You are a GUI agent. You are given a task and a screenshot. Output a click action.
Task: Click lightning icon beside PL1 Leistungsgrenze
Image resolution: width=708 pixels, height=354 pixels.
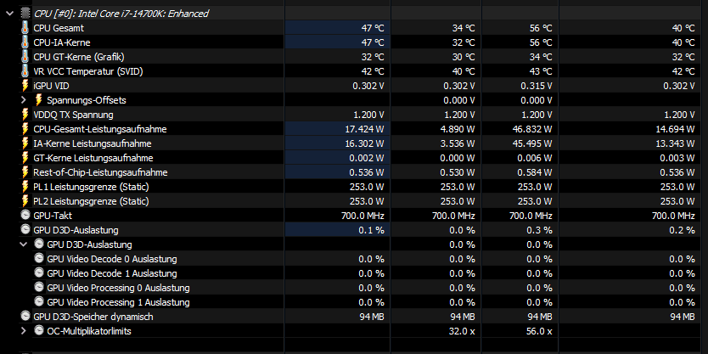click(25, 187)
